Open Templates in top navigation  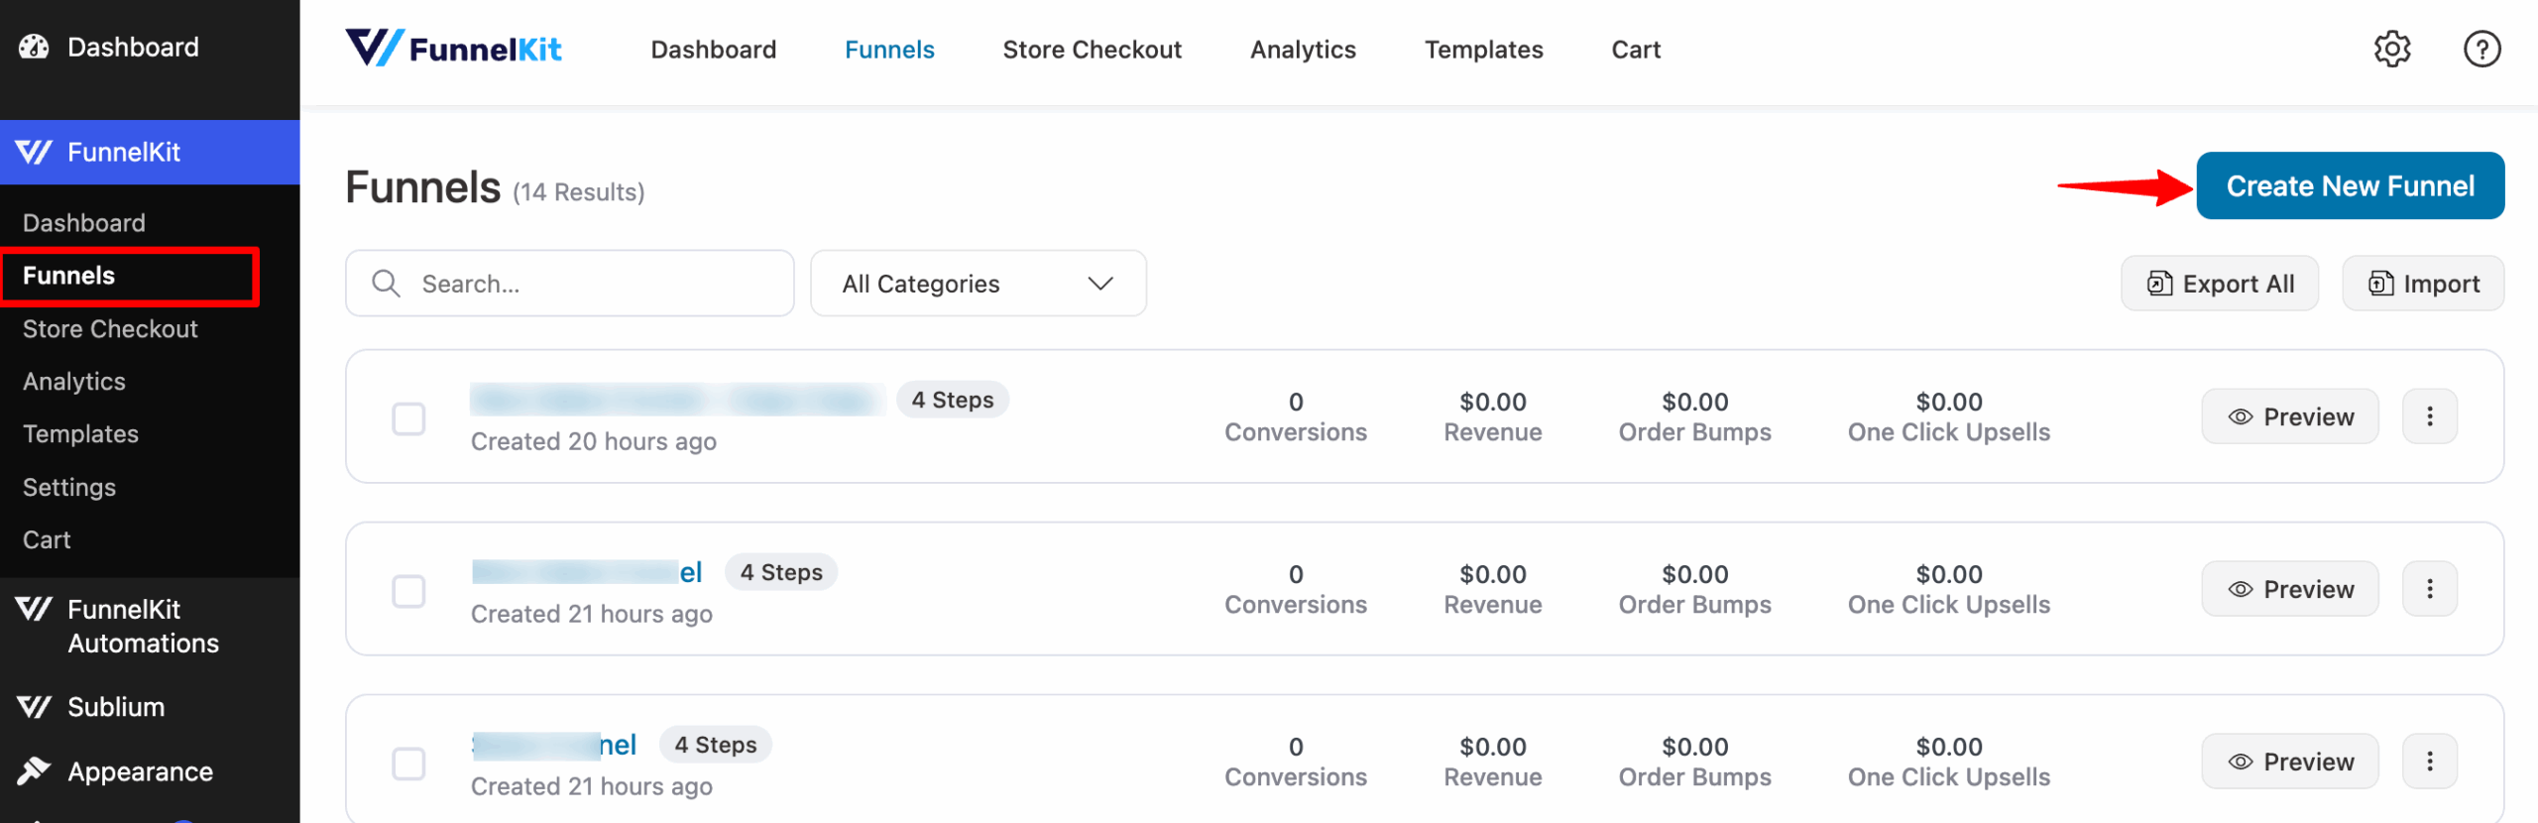pos(1483,50)
